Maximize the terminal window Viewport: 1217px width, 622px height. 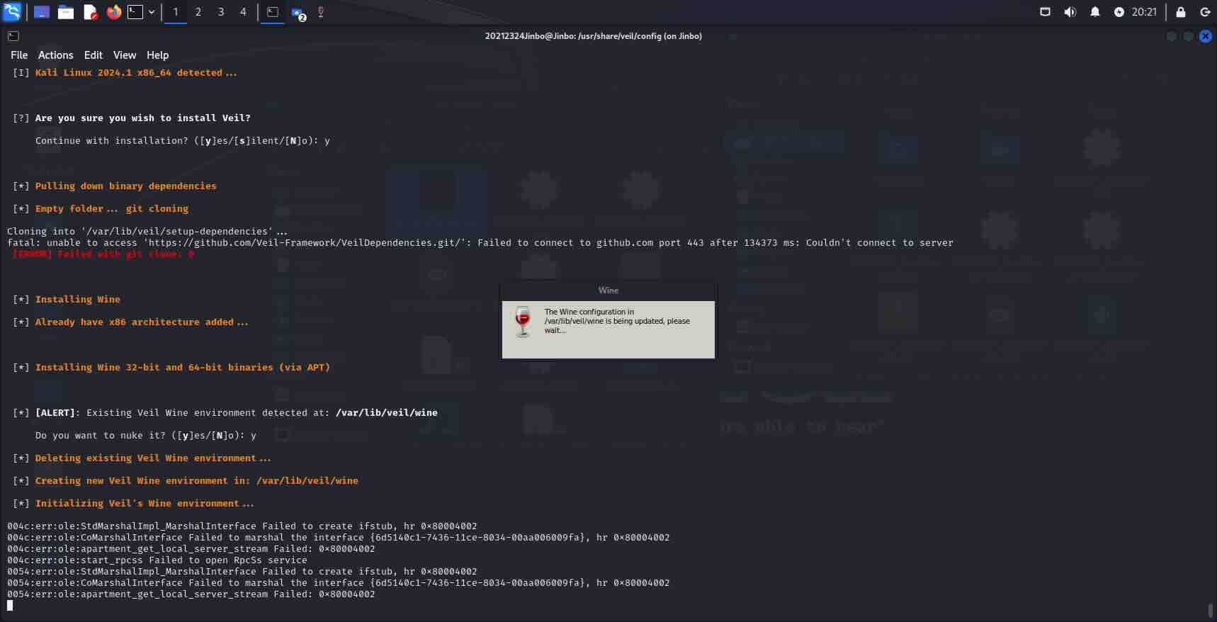[x=1188, y=36]
